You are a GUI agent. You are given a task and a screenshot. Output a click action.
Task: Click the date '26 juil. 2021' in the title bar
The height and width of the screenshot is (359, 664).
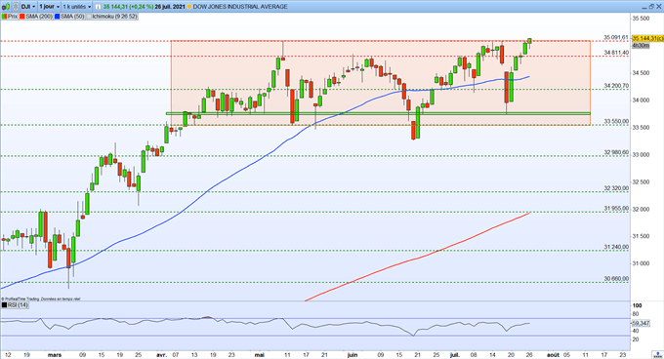pyautogui.click(x=169, y=7)
